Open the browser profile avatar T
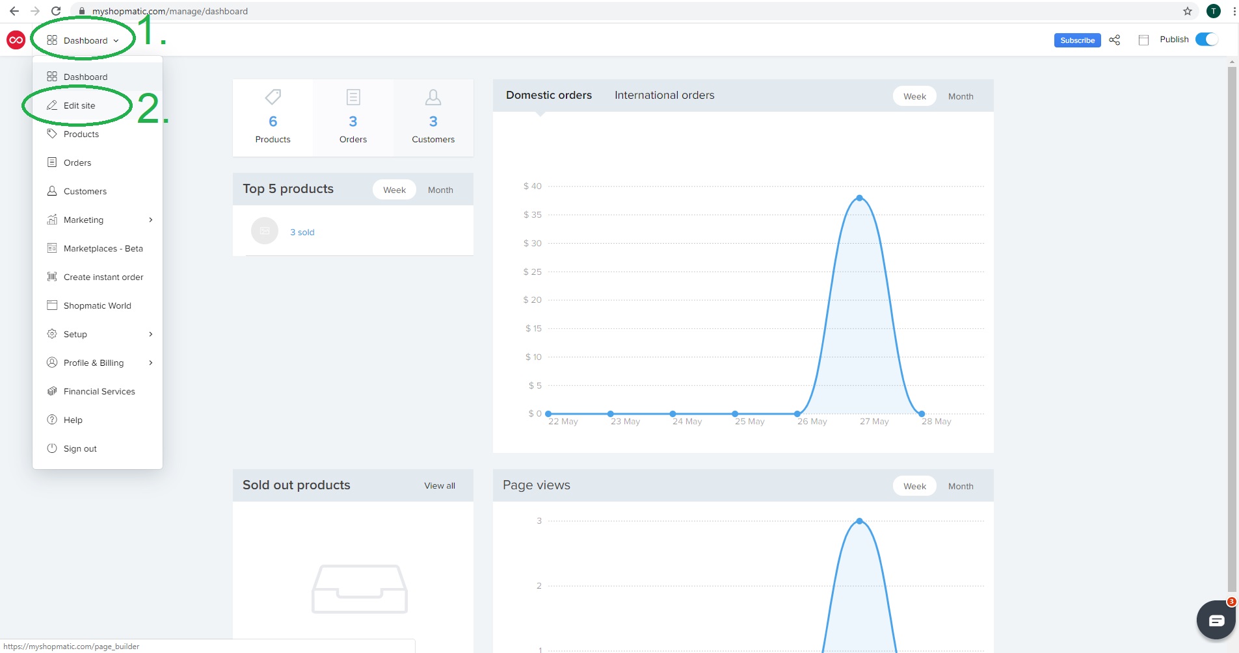Viewport: 1239px width, 653px height. click(1214, 11)
